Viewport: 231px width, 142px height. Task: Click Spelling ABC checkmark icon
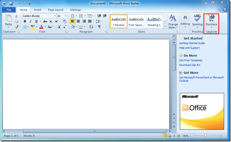click(x=197, y=18)
